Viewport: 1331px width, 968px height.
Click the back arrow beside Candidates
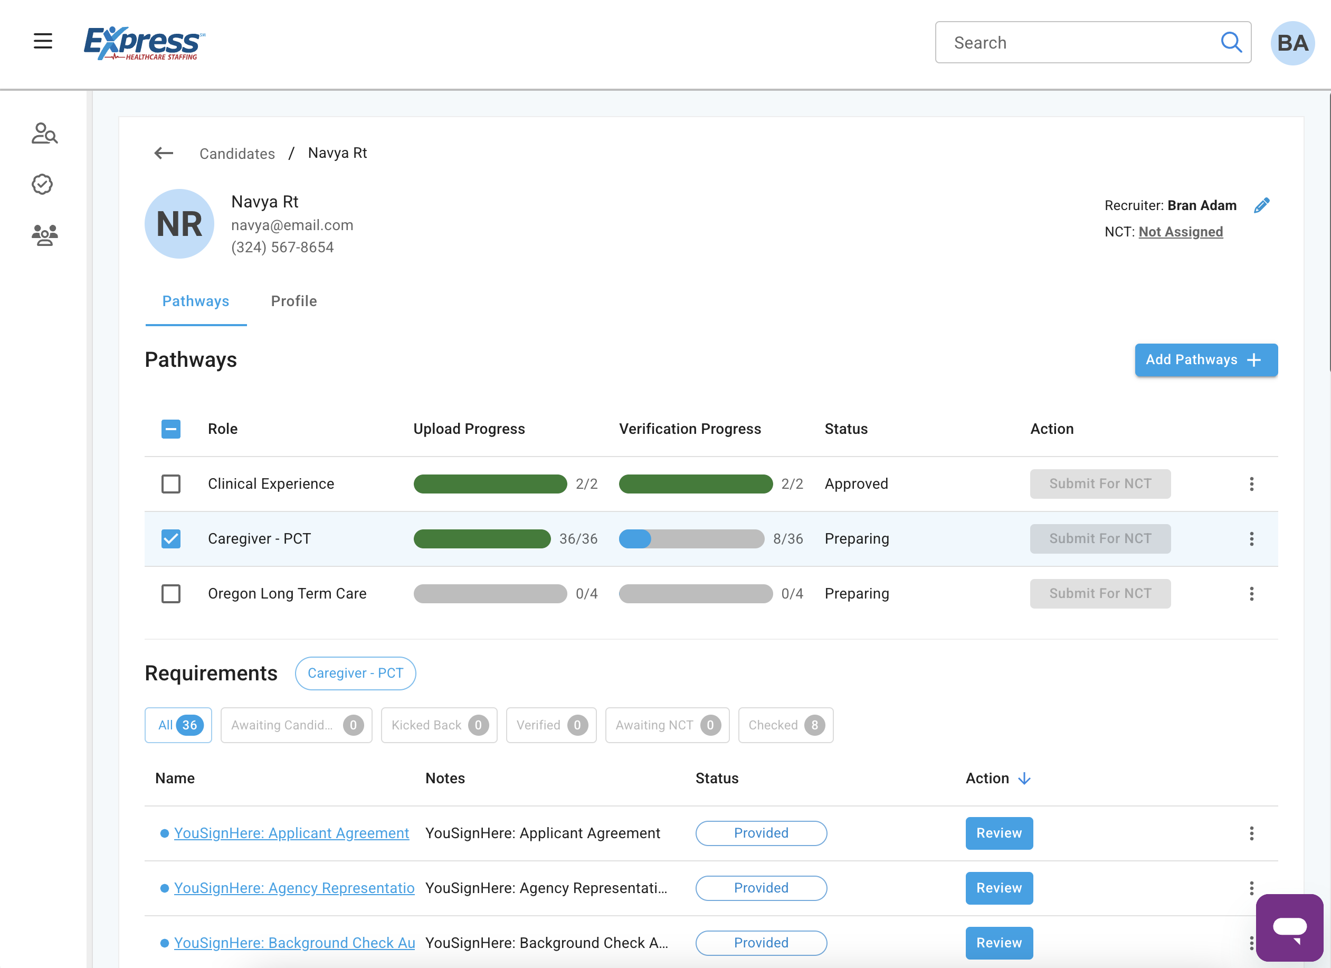pos(164,153)
